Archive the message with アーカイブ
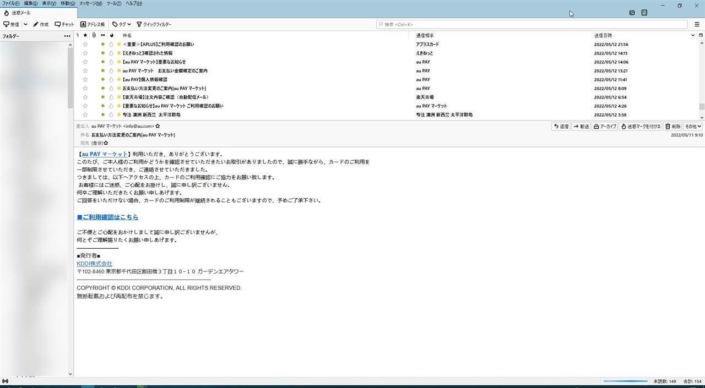This screenshot has height=388, width=705. (605, 127)
